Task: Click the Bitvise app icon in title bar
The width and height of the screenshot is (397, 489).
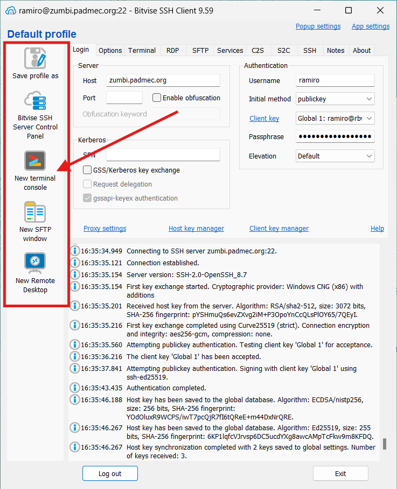Action: [11, 11]
